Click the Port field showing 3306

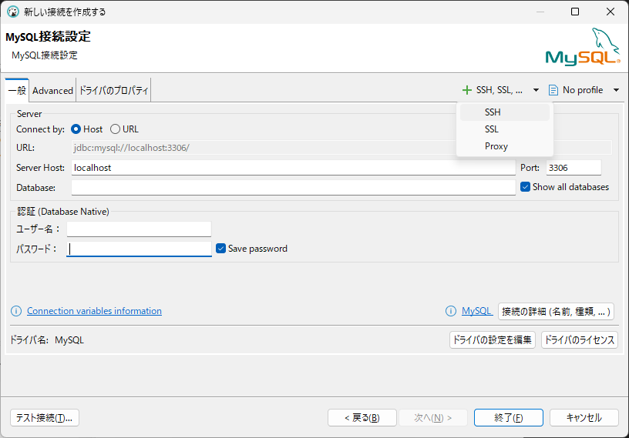pos(573,168)
